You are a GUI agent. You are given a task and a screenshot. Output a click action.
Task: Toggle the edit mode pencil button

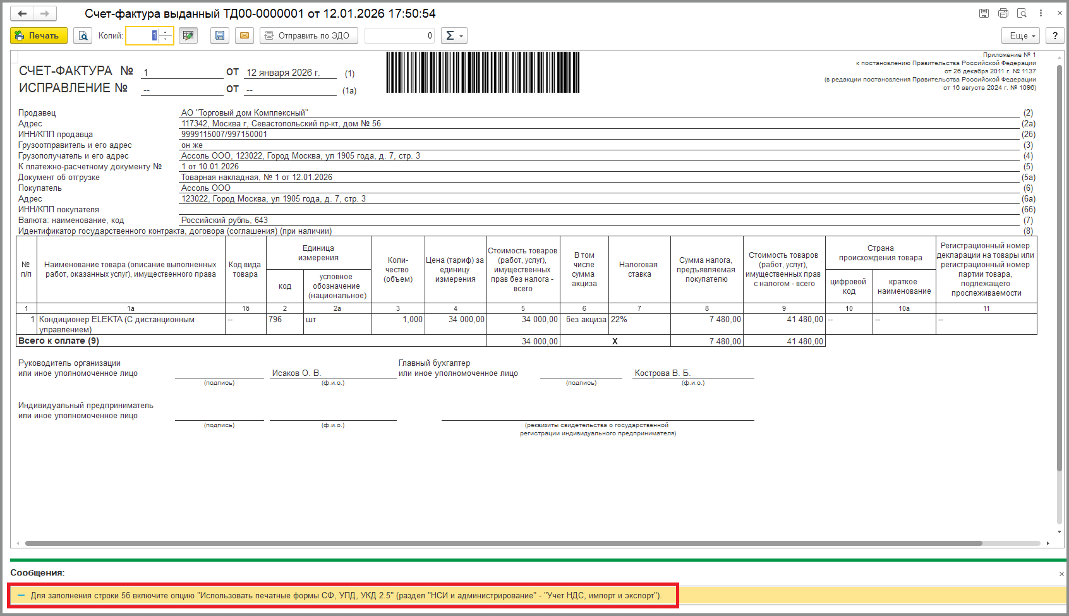[188, 36]
